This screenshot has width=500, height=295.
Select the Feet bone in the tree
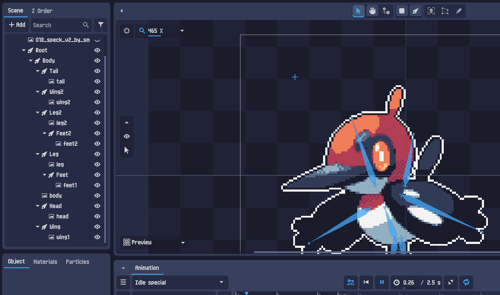click(x=62, y=175)
